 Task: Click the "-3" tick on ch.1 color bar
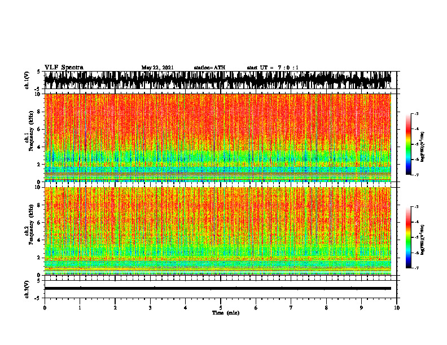click(x=416, y=113)
